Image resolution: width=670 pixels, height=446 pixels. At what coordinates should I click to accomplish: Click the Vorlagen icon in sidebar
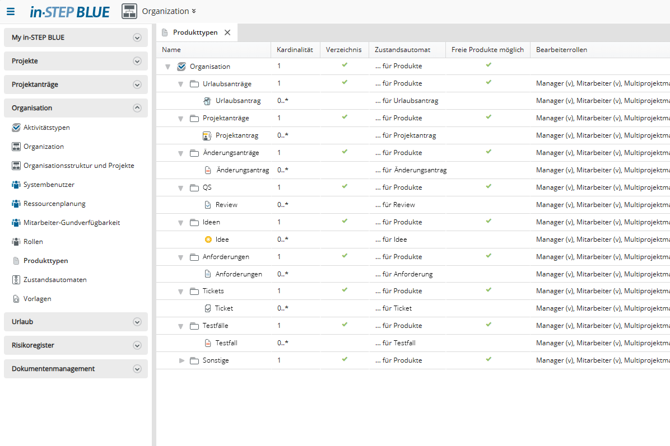click(x=16, y=299)
